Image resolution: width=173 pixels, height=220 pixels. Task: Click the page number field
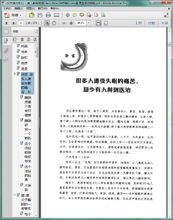pos(21,23)
